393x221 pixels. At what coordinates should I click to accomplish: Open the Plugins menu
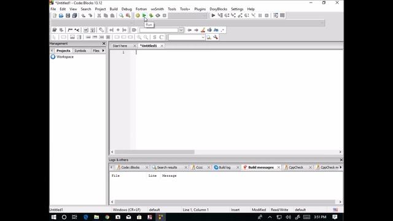click(200, 9)
